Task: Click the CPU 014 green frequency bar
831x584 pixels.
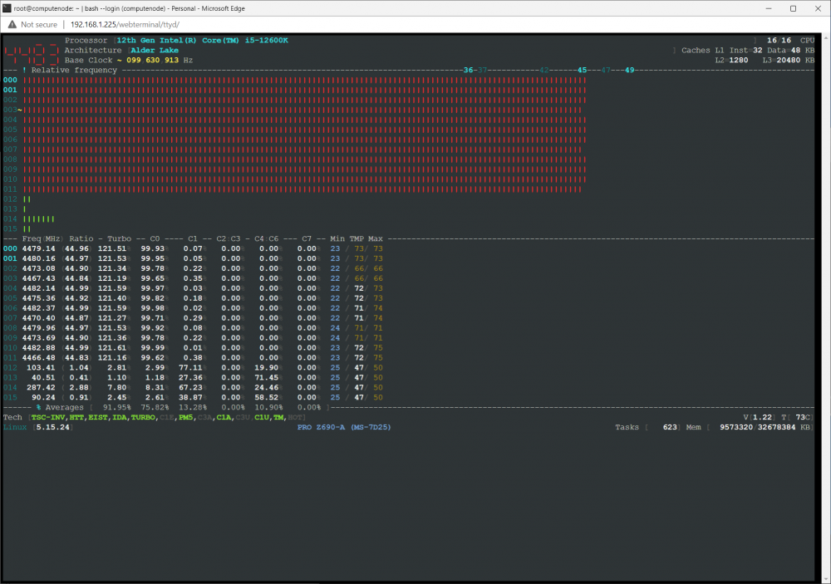Action: point(39,218)
